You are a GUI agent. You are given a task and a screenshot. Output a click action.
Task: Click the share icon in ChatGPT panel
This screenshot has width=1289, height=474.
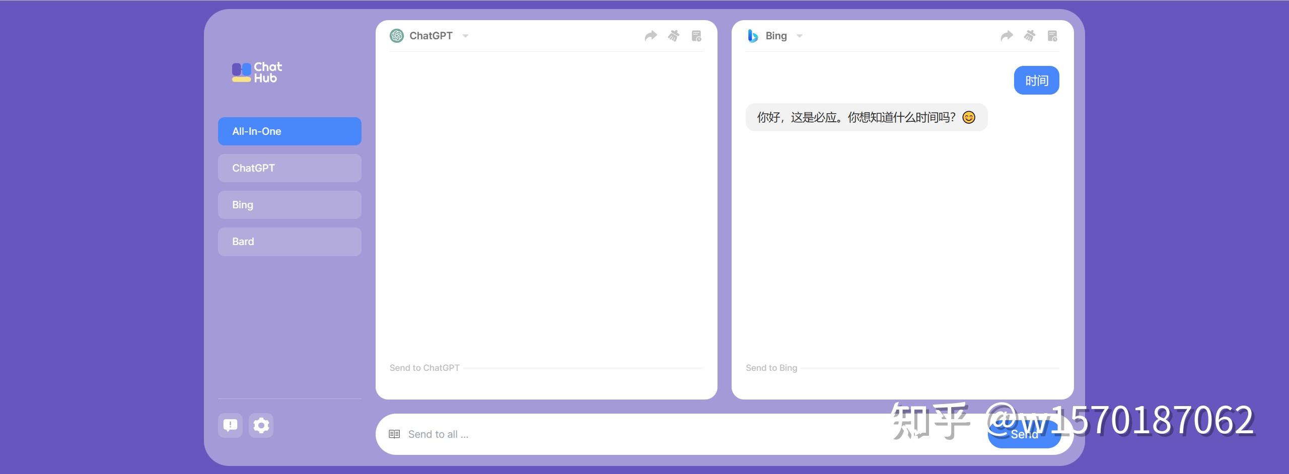(x=651, y=36)
